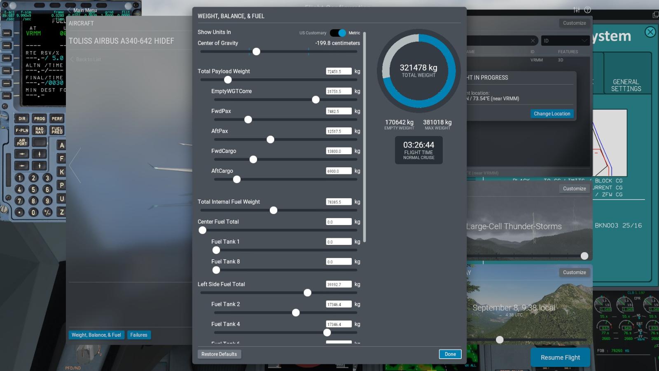The height and width of the screenshot is (371, 659).
Task: Click the Change Location button
Action: tap(552, 114)
